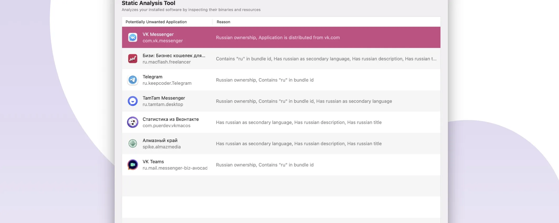Click the reason text in VK Teams row

tap(265, 165)
